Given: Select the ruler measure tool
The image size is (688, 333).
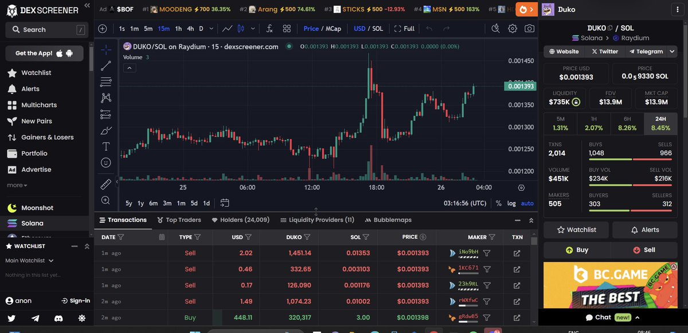Looking at the screenshot, I should 105,184.
